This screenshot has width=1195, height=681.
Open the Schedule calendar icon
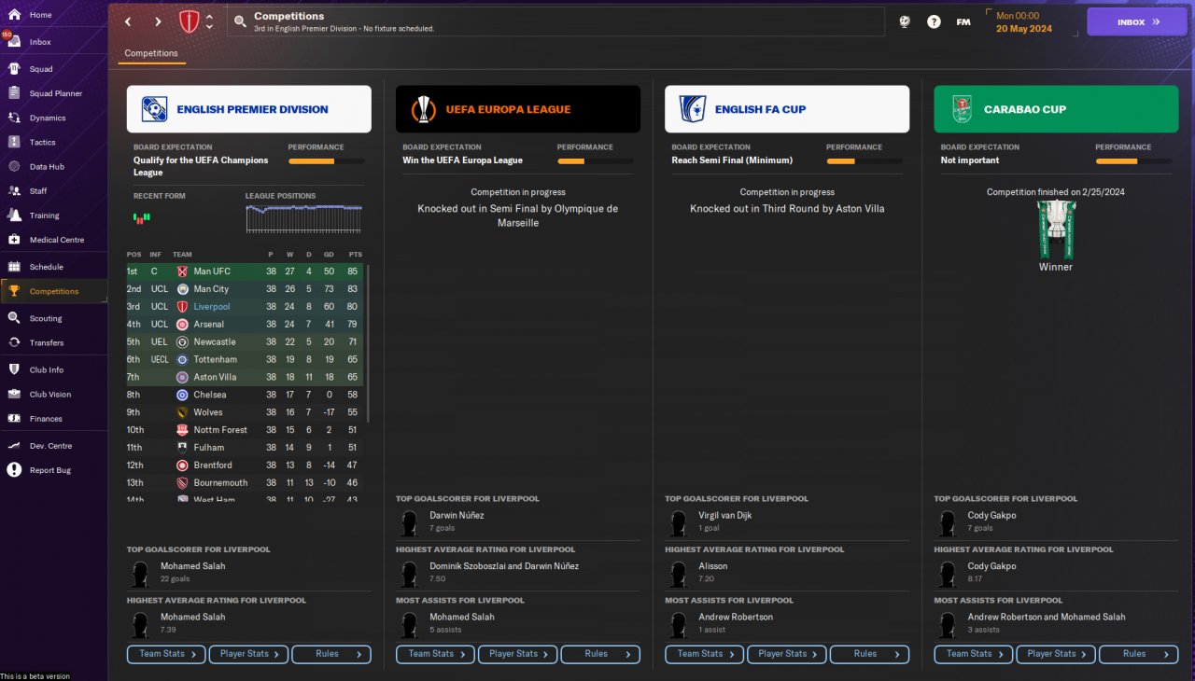[14, 267]
